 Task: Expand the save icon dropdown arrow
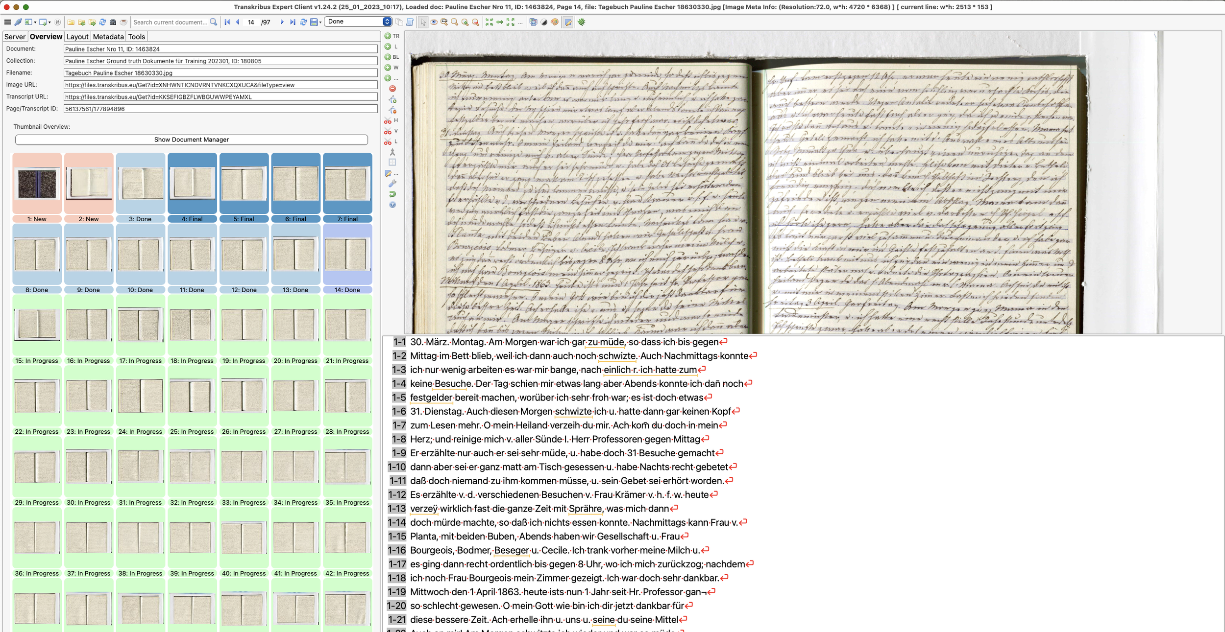coord(320,23)
